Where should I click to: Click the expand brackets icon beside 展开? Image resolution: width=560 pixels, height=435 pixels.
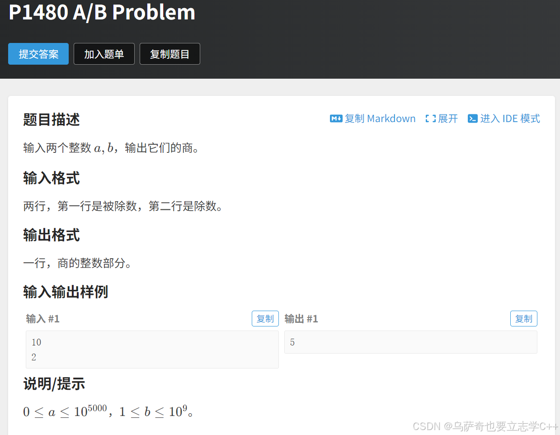pos(430,119)
